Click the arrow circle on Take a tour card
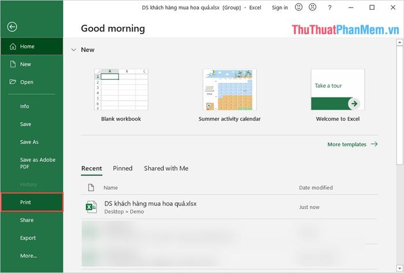 click(354, 103)
